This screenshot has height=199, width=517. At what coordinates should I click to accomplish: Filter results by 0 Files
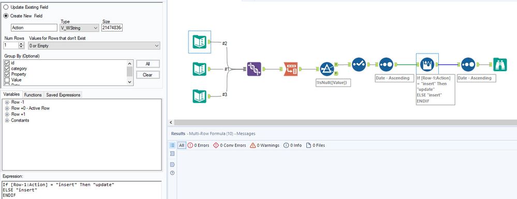[x=315, y=145]
